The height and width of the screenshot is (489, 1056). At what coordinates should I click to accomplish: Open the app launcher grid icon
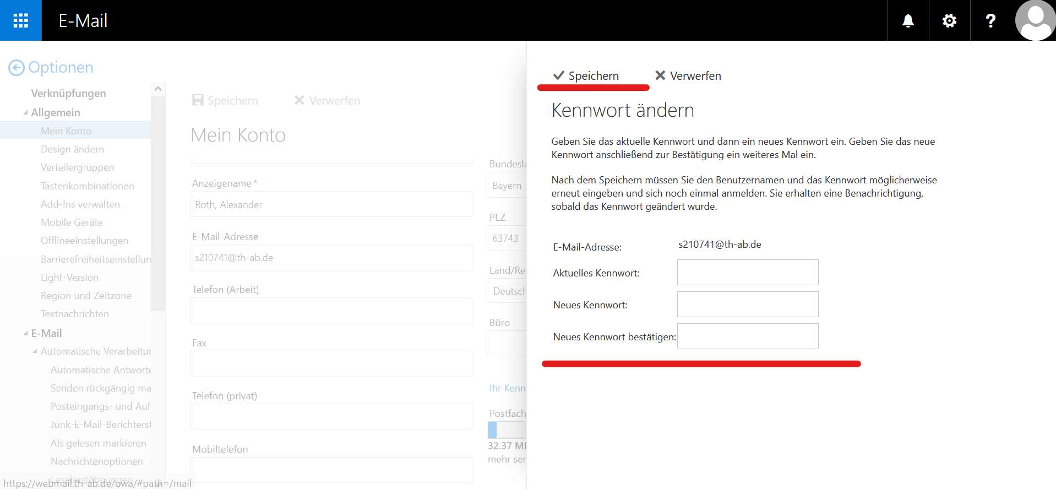coord(20,20)
